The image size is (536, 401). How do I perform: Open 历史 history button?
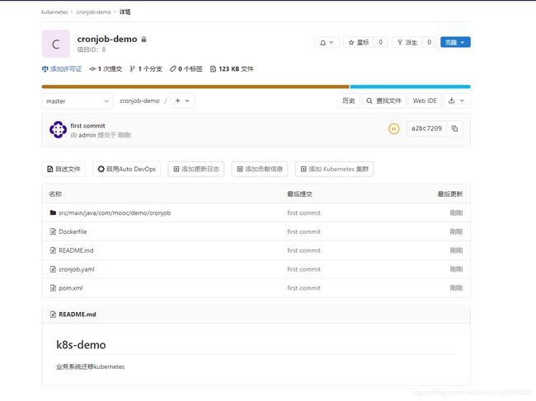348,100
